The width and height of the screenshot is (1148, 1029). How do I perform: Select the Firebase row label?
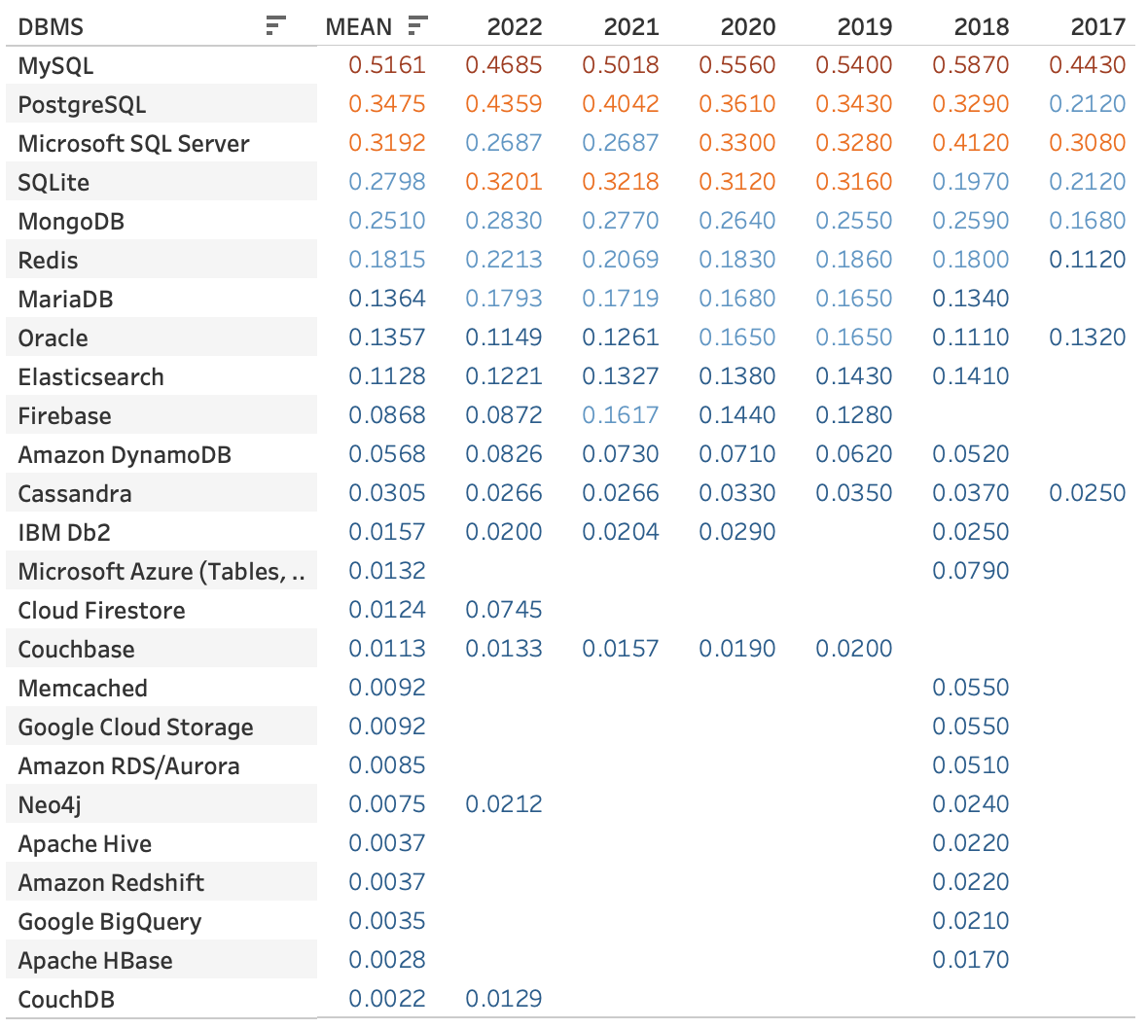(64, 415)
